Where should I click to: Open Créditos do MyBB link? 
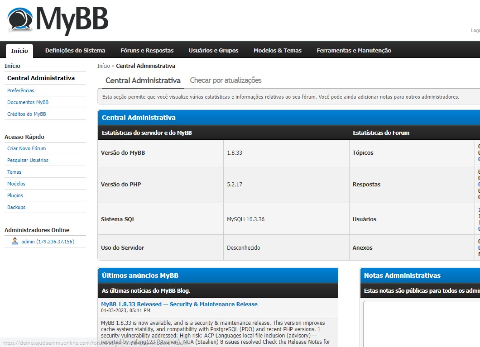coord(27,114)
